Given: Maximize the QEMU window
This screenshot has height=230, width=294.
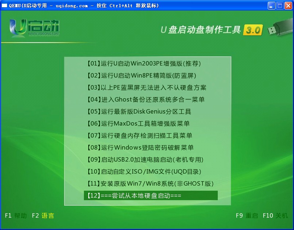Looking at the screenshot, I should [280, 5].
